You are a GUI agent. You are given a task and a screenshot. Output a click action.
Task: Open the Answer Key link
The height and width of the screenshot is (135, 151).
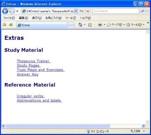27,74
